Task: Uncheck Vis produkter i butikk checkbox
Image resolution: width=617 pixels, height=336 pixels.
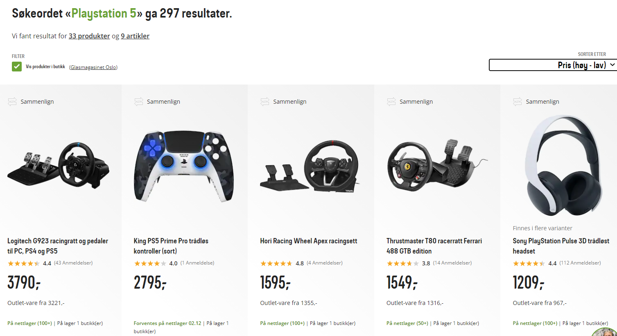Action: tap(17, 67)
